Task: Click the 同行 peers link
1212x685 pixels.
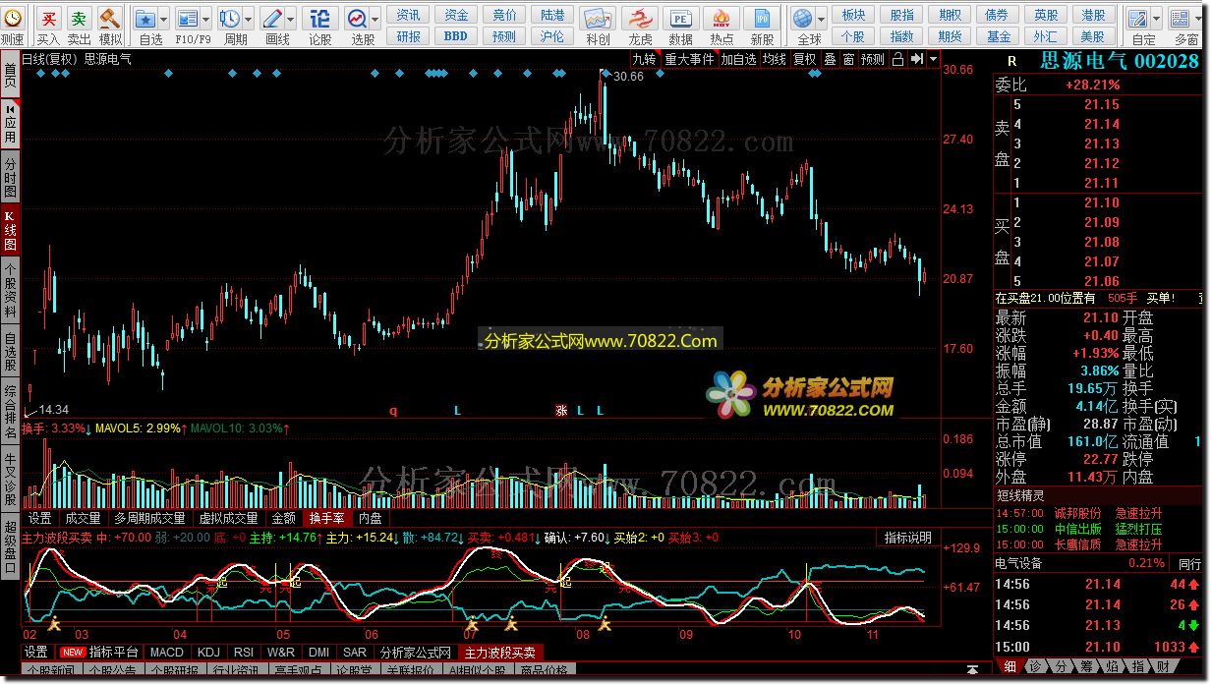Action: 1189,564
